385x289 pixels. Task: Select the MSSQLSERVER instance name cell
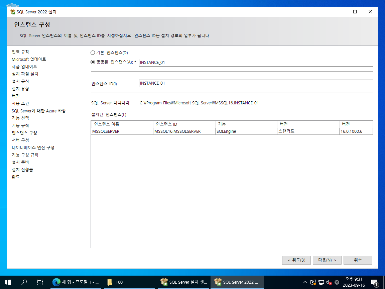click(x=122, y=131)
